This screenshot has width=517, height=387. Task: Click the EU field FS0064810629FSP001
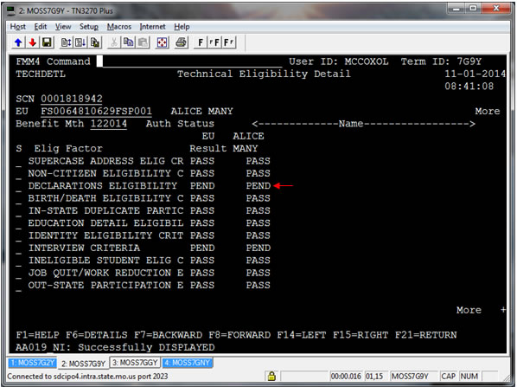[96, 112]
